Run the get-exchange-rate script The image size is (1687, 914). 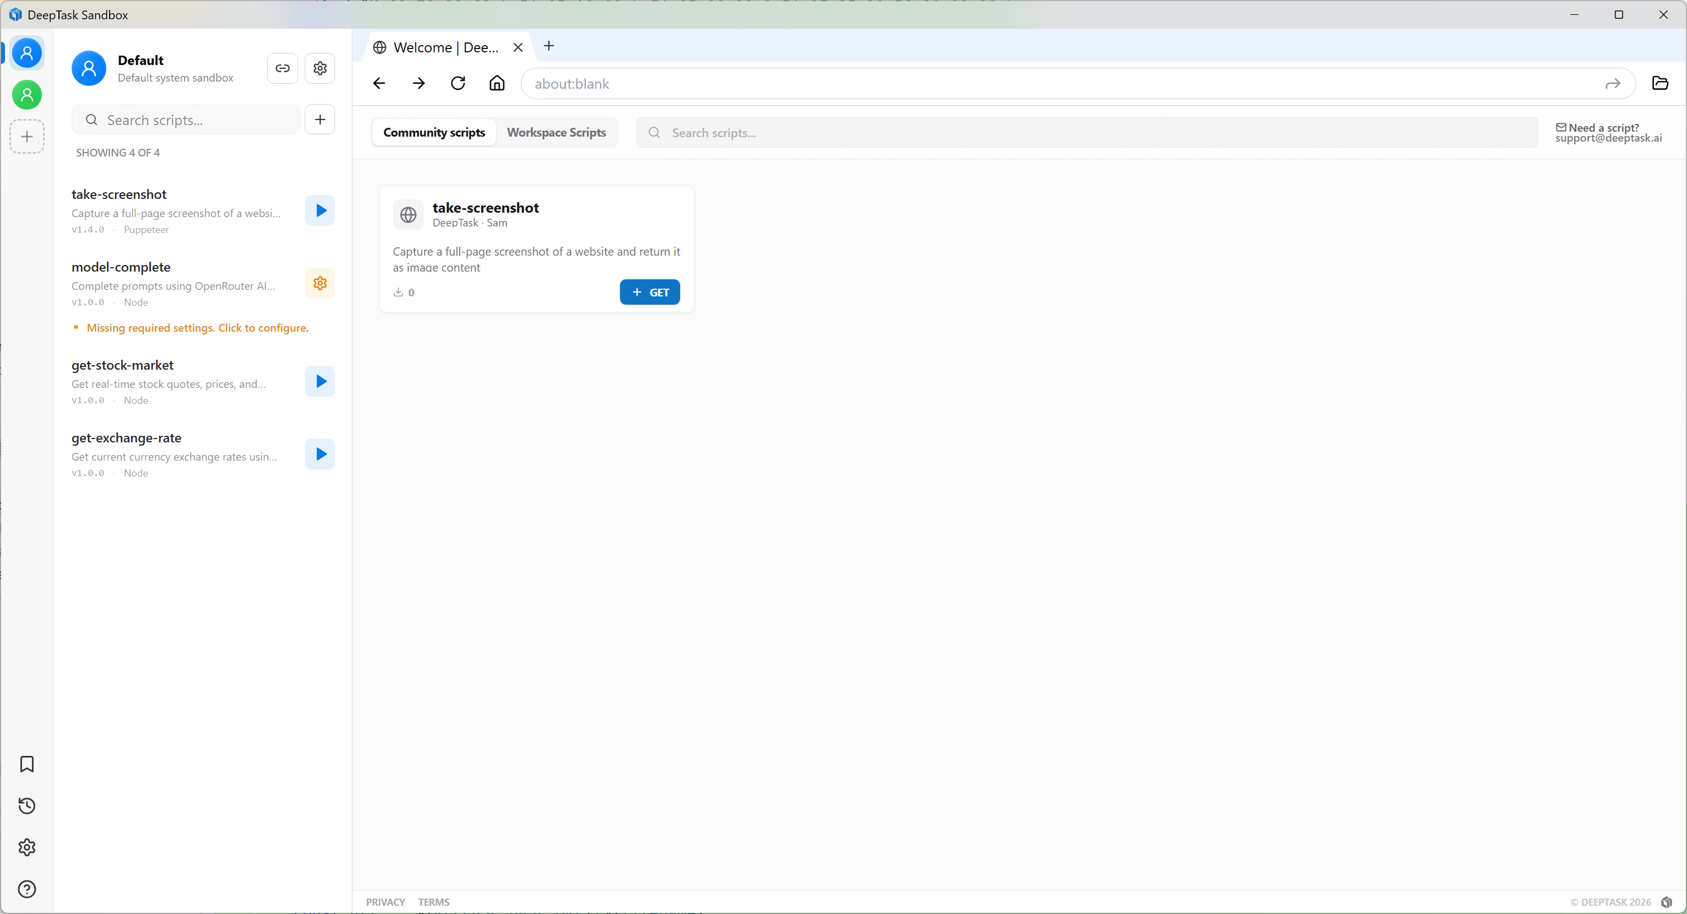click(x=320, y=454)
